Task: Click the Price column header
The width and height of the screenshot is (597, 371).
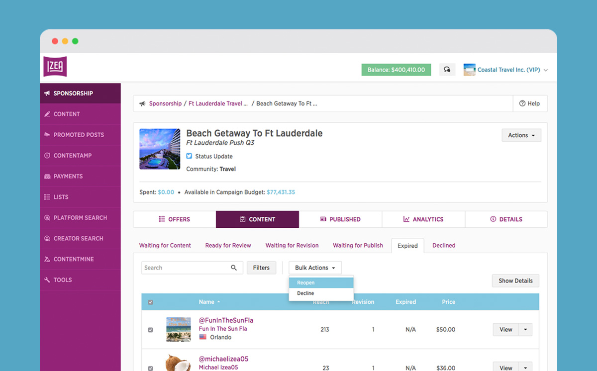Action: (x=449, y=302)
